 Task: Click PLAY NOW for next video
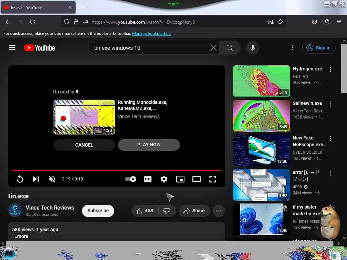point(149,145)
